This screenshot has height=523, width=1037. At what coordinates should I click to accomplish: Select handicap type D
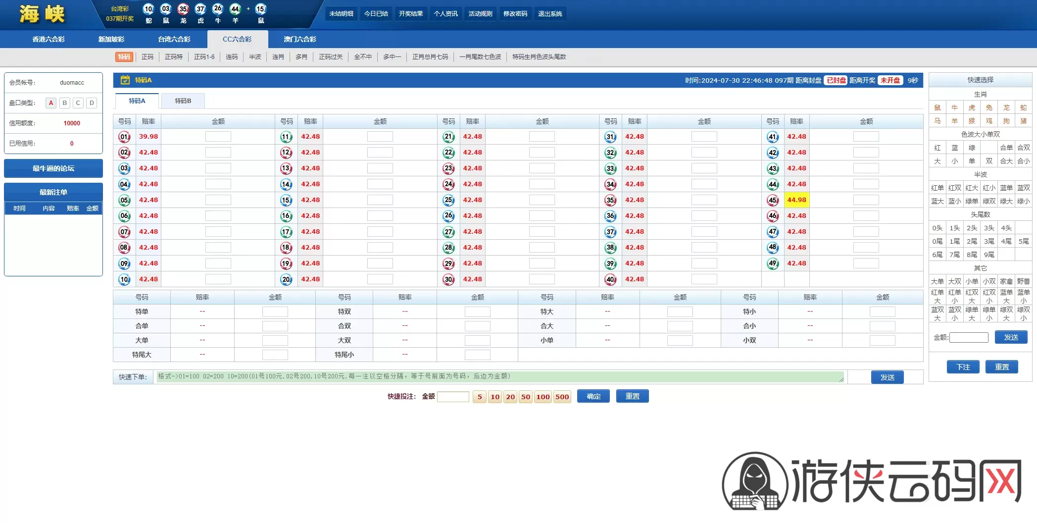point(92,103)
